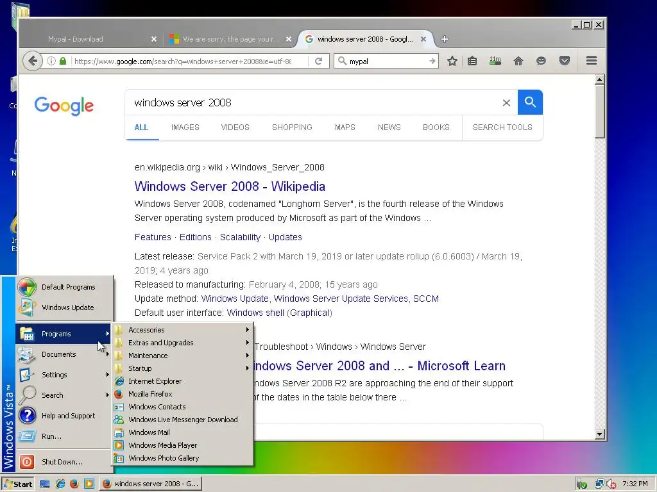Click the browser back arrow button

coord(32,61)
